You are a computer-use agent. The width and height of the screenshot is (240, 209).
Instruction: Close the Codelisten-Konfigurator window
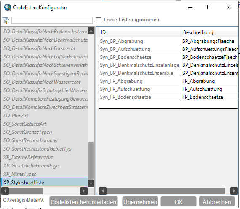pyautogui.click(x=229, y=7)
